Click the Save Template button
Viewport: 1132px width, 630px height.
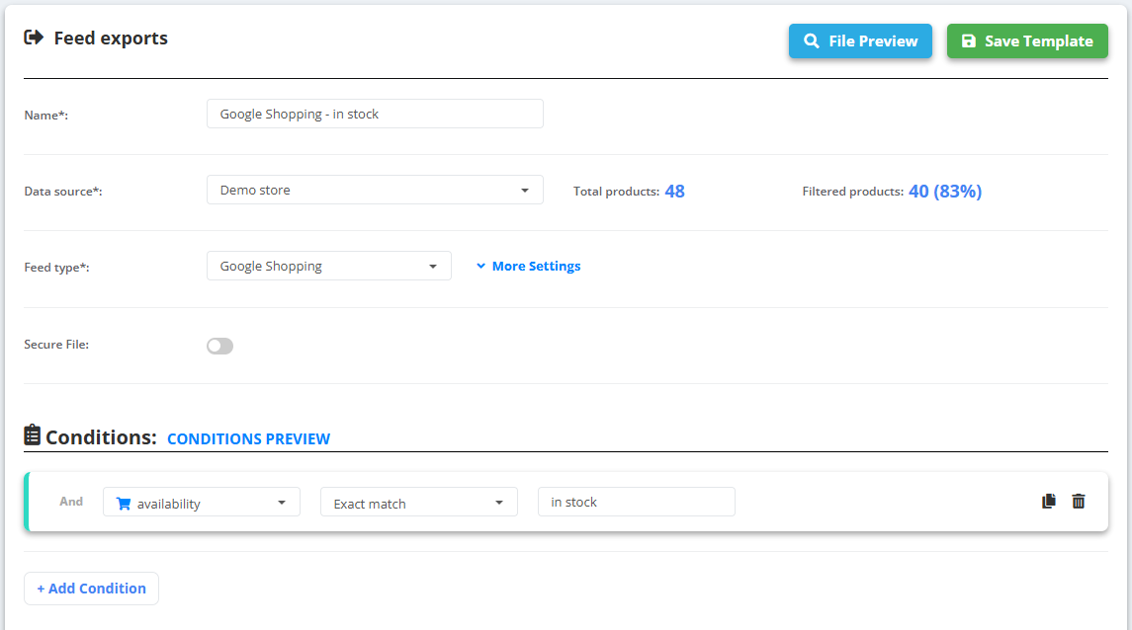tap(1027, 41)
